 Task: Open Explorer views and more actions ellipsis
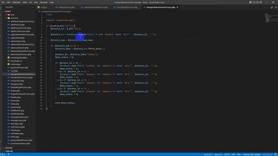coord(32,7)
